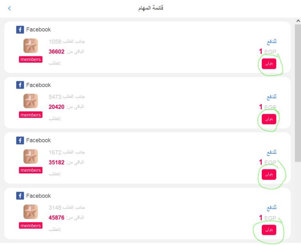Image resolution: width=301 pixels, height=245 pixels.
Task: Accept the task with 45876 remaining
Action: 269,230
